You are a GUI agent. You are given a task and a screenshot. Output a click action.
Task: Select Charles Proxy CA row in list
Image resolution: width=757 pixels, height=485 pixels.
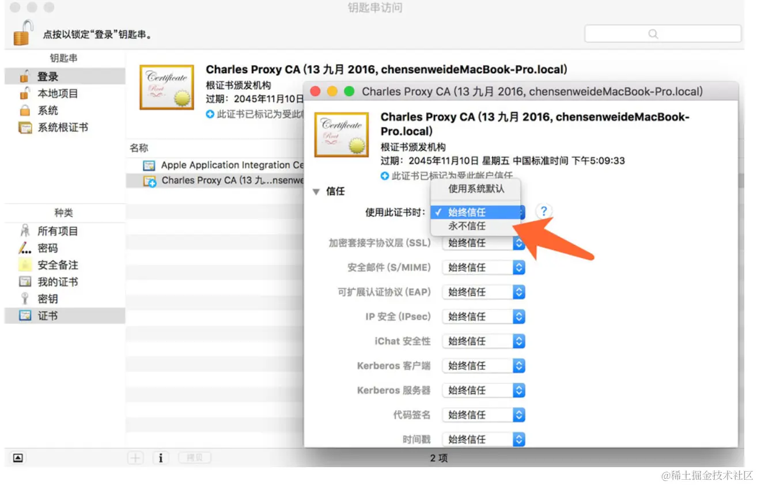click(215, 180)
